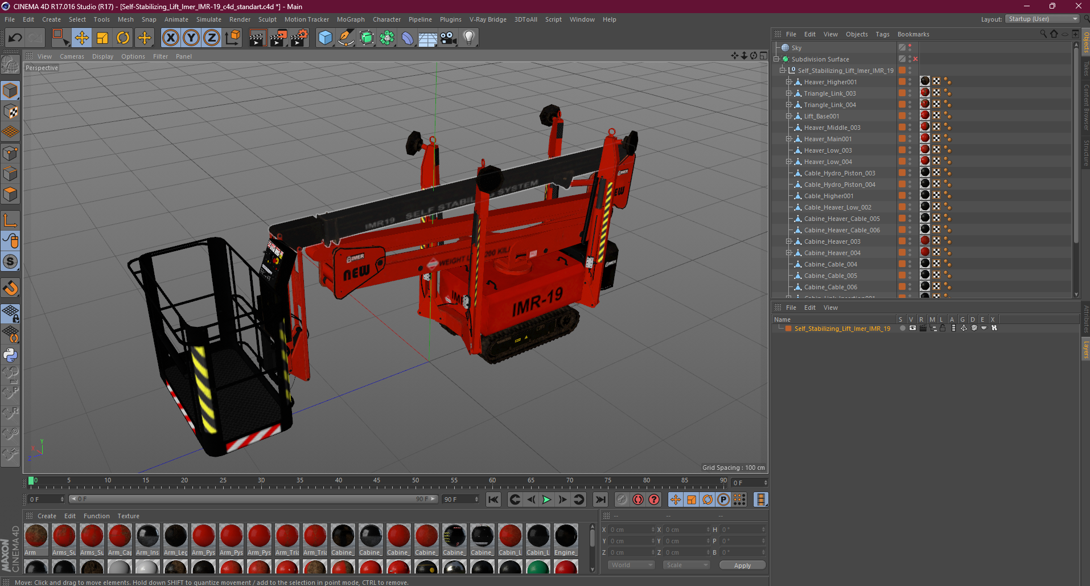Screen dimensions: 1090x586
Task: Open Objects menu in Object Manager
Action: click(857, 34)
